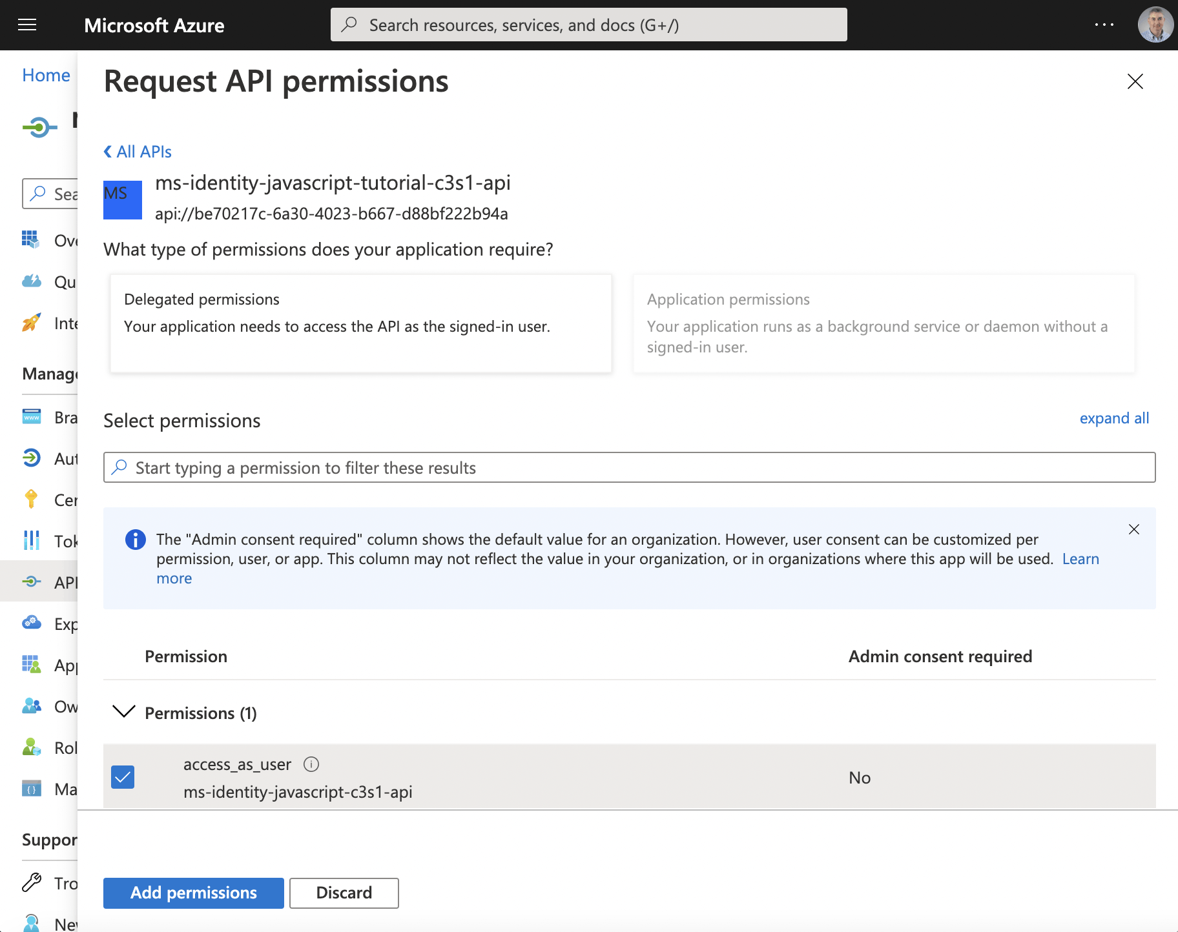The image size is (1178, 932).
Task: Open the hamburger portal menu
Action: (x=27, y=25)
